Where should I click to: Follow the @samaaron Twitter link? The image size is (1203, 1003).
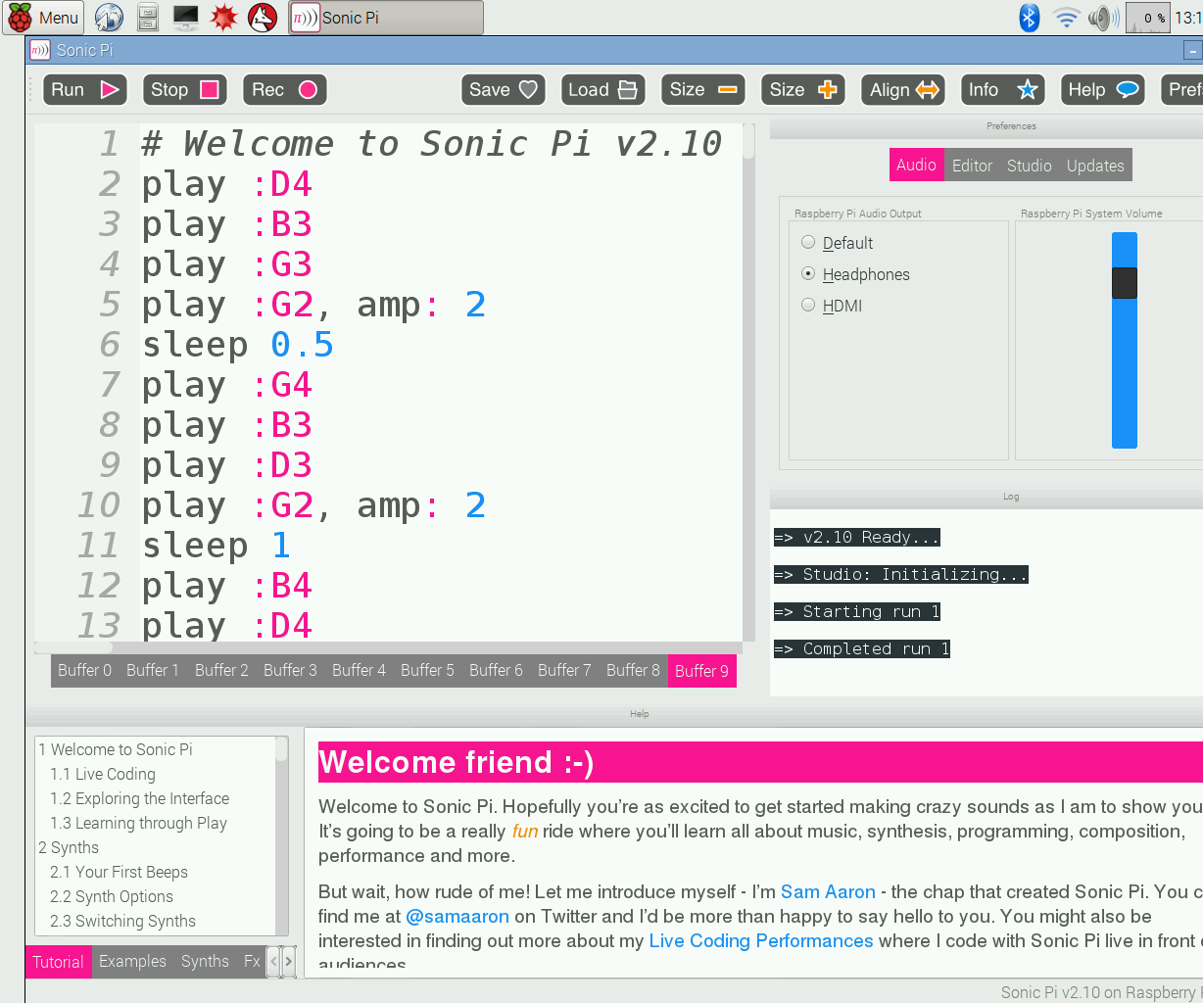click(x=457, y=916)
